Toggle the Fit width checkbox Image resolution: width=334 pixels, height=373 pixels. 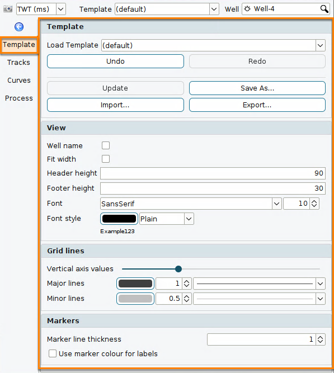[x=106, y=159]
